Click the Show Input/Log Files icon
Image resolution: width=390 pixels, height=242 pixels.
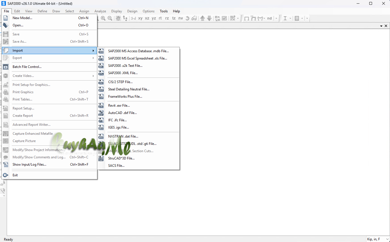click(x=6, y=165)
